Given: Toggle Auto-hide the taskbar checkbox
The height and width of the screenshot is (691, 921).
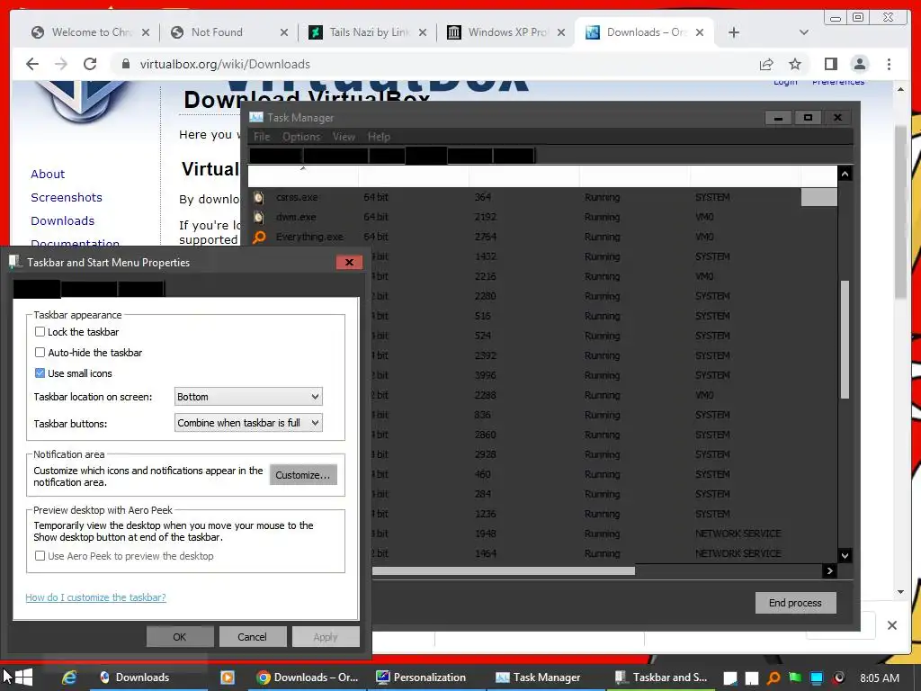Looking at the screenshot, I should point(40,353).
